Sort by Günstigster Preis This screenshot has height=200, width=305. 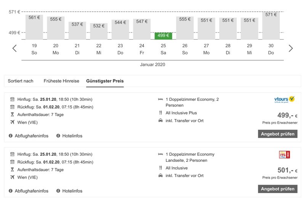105,81
